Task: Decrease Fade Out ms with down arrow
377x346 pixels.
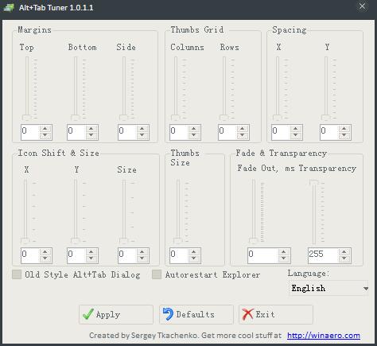Action: (284, 259)
